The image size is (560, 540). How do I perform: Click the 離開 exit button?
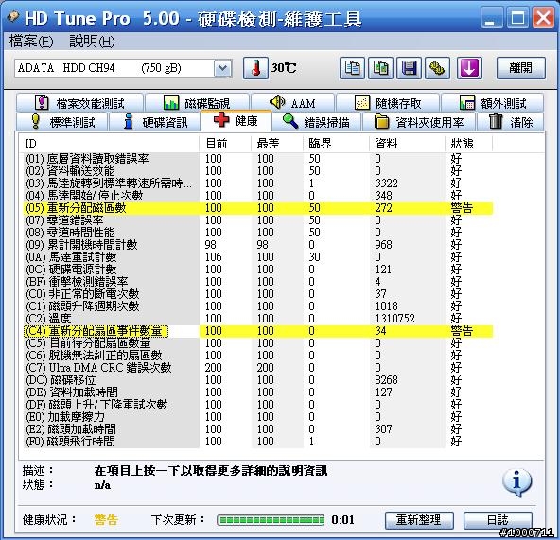coord(521,68)
